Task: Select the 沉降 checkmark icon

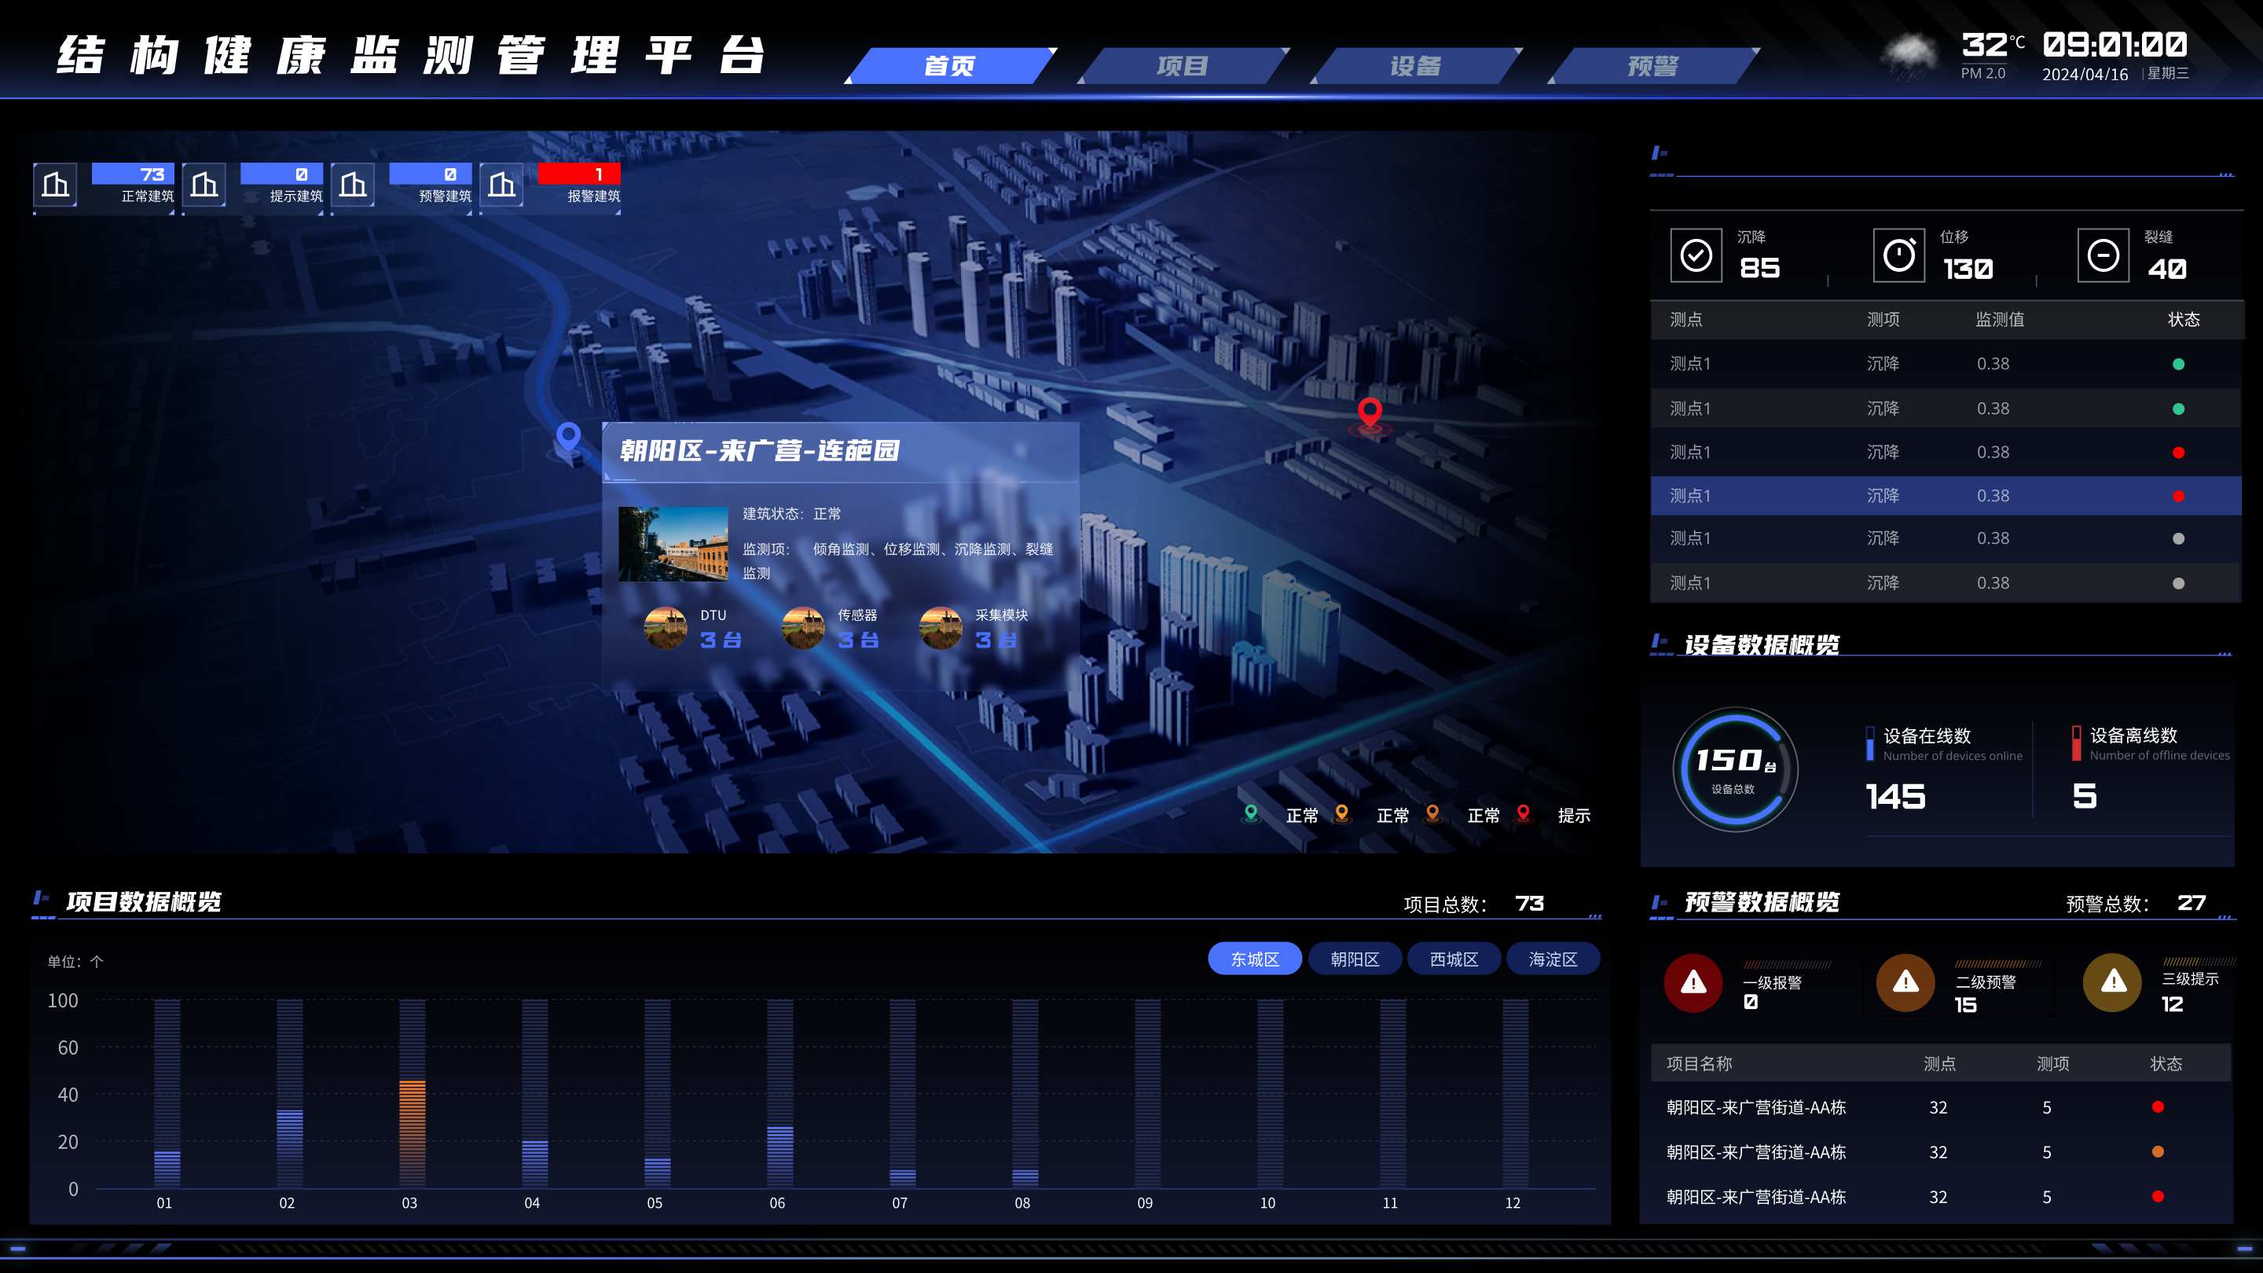Action: point(1696,255)
